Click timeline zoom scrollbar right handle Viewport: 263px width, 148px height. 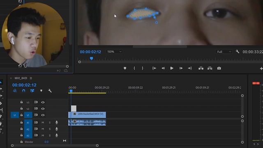[97, 146]
